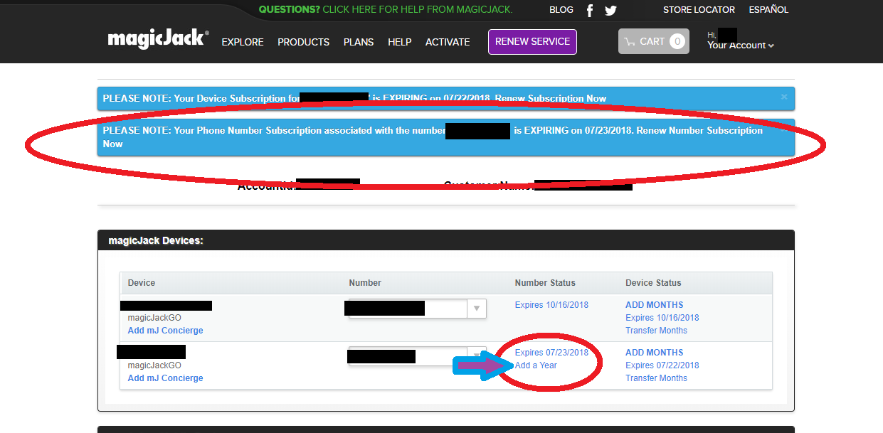The image size is (883, 433).
Task: Open the Help menu item
Action: (x=399, y=42)
